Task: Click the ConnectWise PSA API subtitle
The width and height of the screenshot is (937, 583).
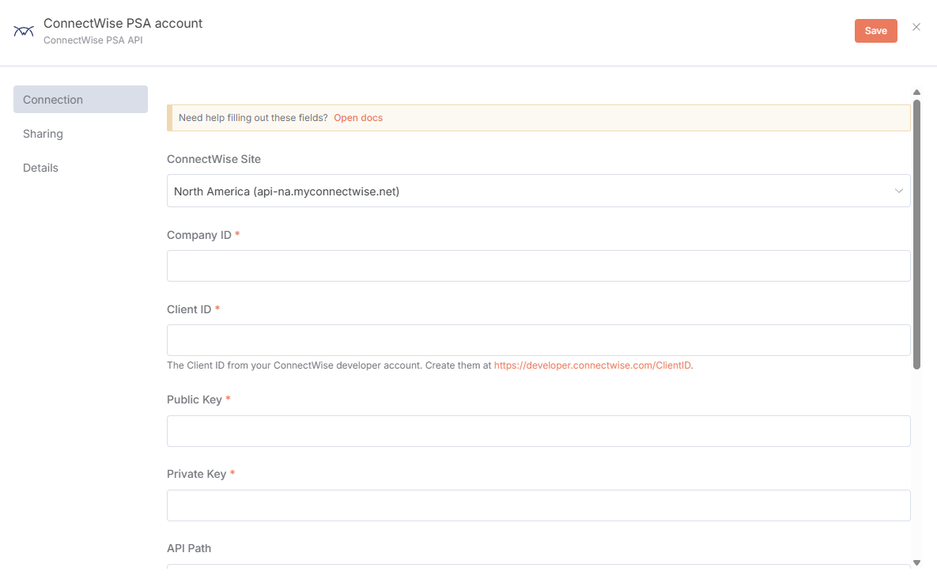Action: (93, 40)
